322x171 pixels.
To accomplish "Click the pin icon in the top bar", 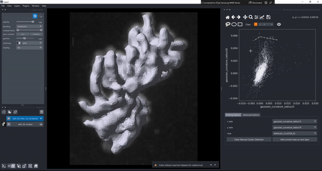I will click(270, 3).
